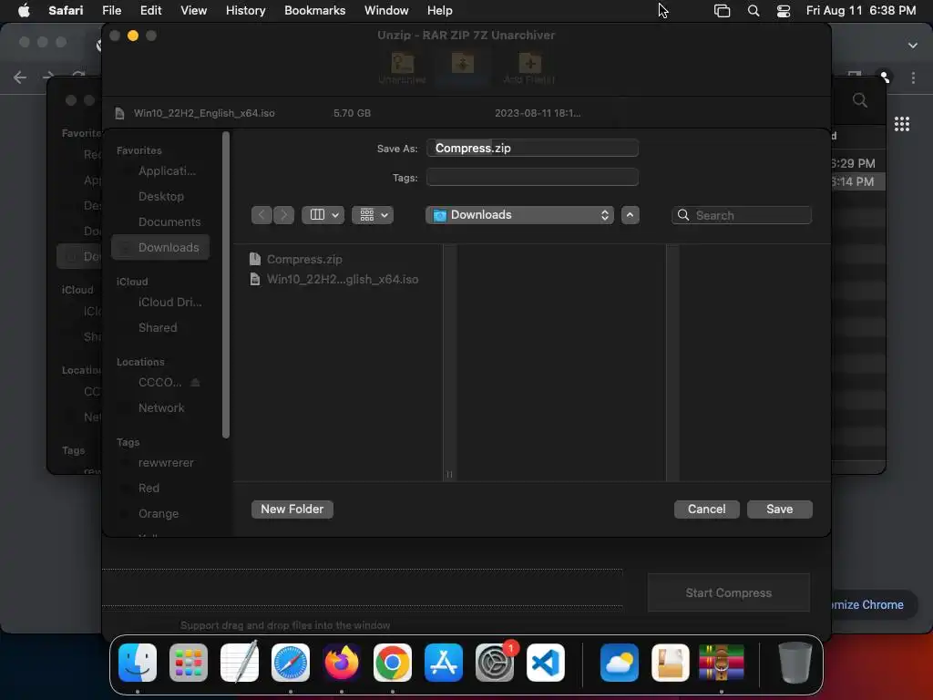Open the Safari menu
This screenshot has width=933, height=700.
click(x=66, y=11)
